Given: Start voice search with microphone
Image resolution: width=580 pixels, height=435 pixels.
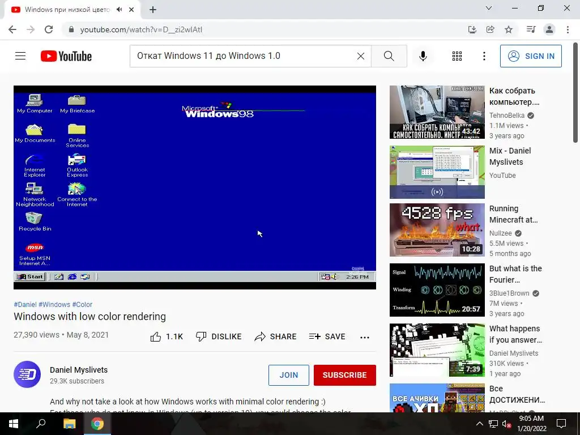Looking at the screenshot, I should click(423, 56).
